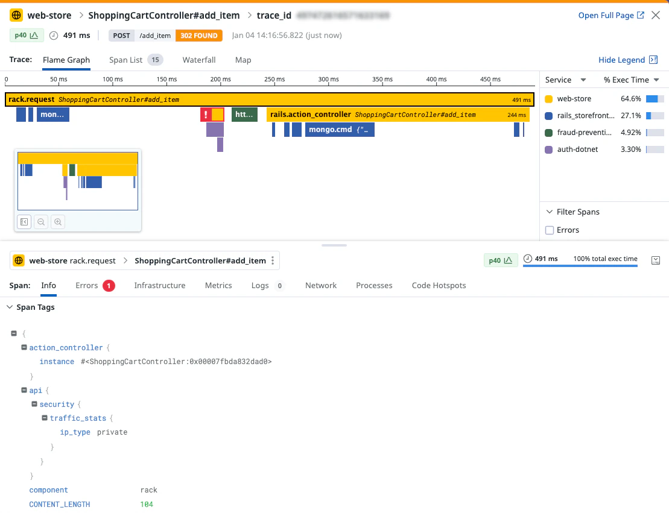Screen dimensions: 669x513
Task: Collapse the minimap panel
Action: click(x=24, y=222)
